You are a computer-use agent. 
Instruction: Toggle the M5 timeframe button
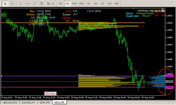click(x=67, y=3)
